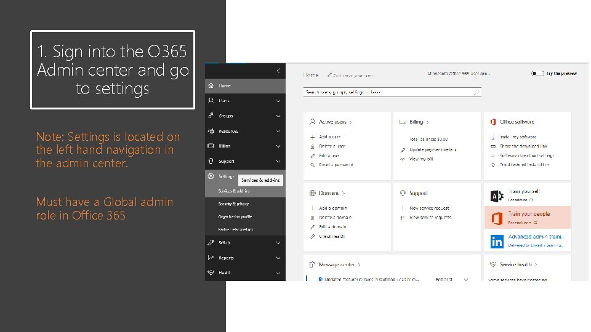This screenshot has width=591, height=332.
Task: Dismiss the Feb 21st message with the X
Action: (x=466, y=280)
